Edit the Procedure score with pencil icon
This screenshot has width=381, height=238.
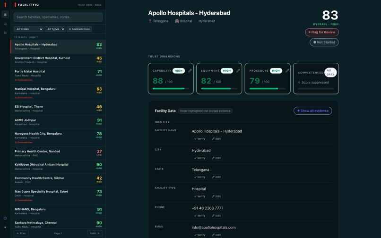287,71
